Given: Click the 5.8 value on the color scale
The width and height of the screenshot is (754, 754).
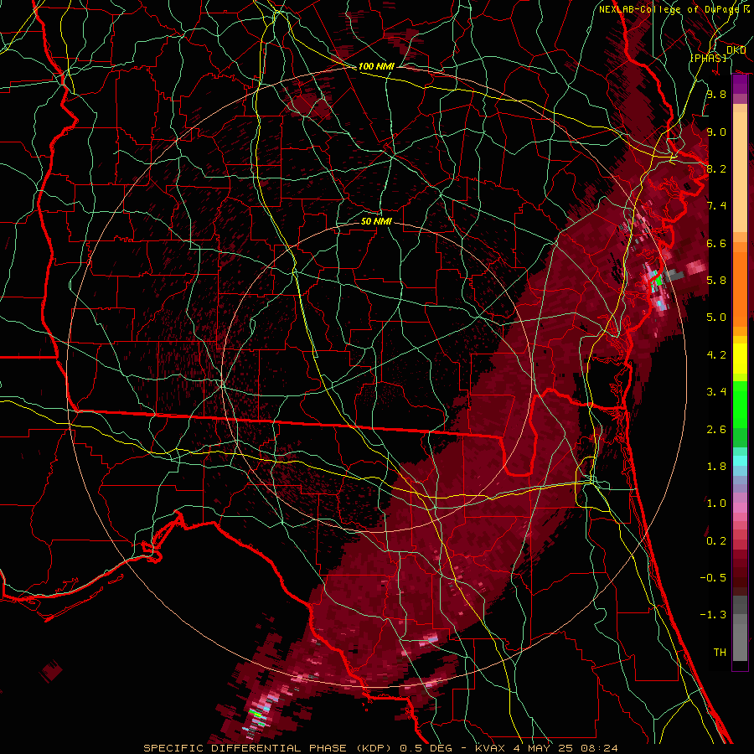Looking at the screenshot, I should click(716, 281).
